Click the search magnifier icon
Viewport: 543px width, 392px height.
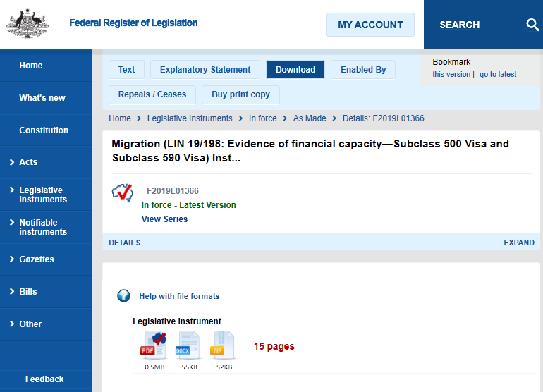pyautogui.click(x=532, y=25)
